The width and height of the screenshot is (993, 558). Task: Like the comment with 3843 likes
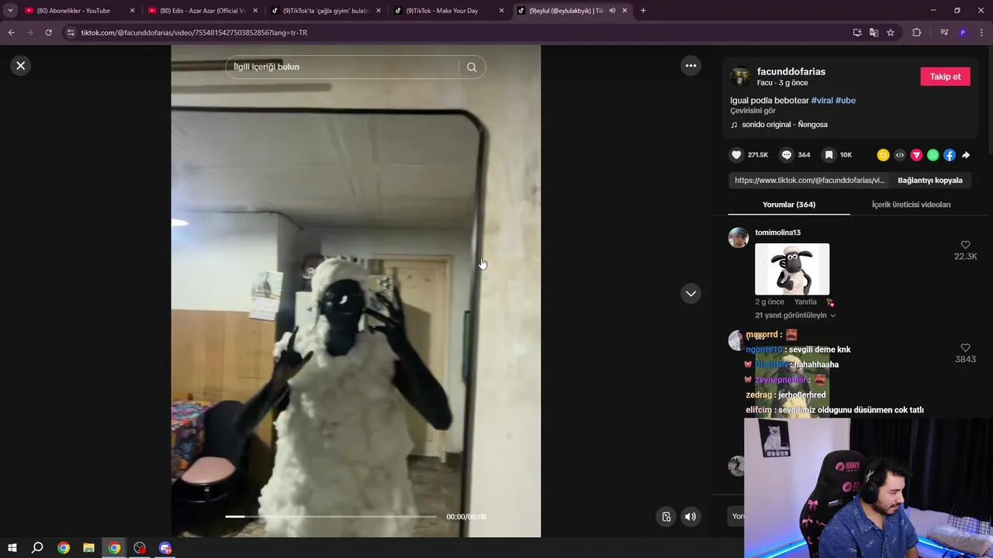click(965, 348)
